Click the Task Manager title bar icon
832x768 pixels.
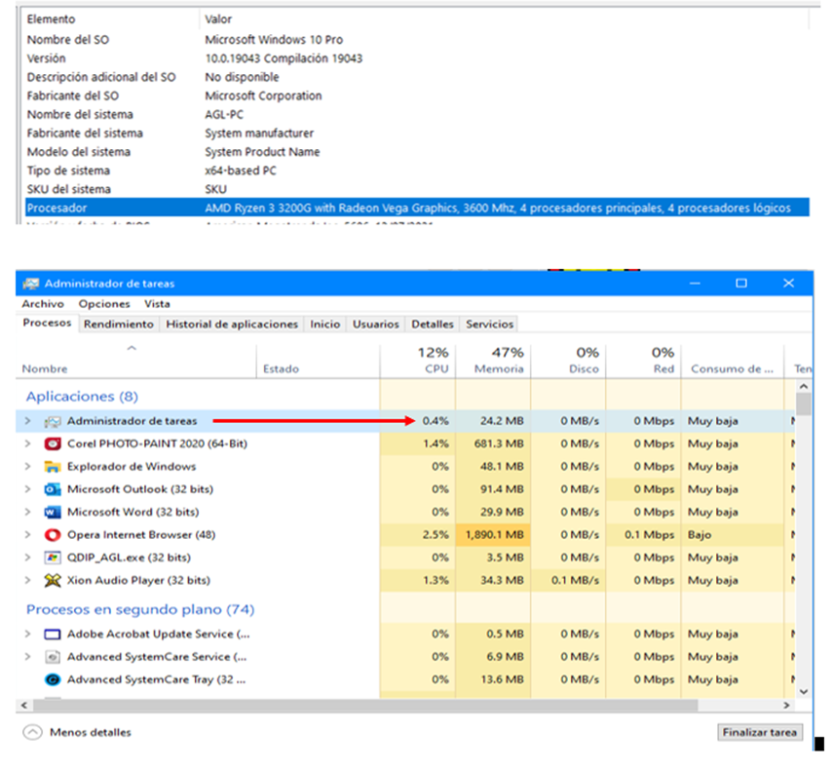31,284
